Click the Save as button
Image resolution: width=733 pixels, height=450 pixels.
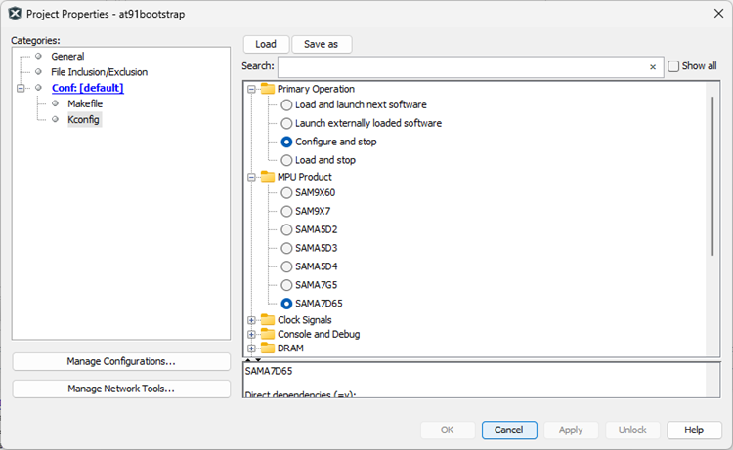pos(322,44)
